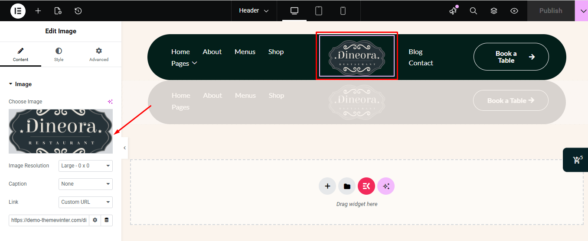Viewport: 588px width, 241px height.
Task: Expand Image Resolution dropdown
Action: point(85,166)
